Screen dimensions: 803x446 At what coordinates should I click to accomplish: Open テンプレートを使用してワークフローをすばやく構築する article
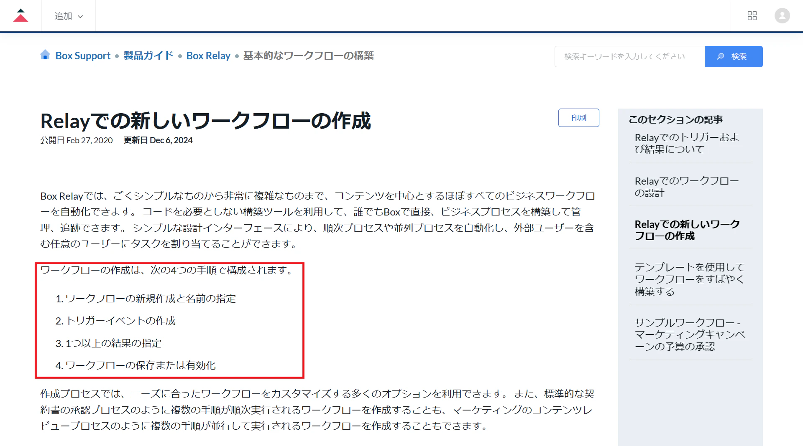pyautogui.click(x=689, y=279)
